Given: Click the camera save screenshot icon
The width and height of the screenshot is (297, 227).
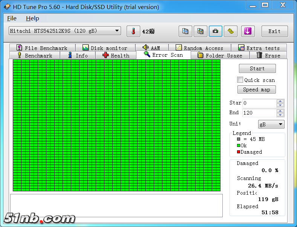Looking at the screenshot, I should tap(215, 31).
